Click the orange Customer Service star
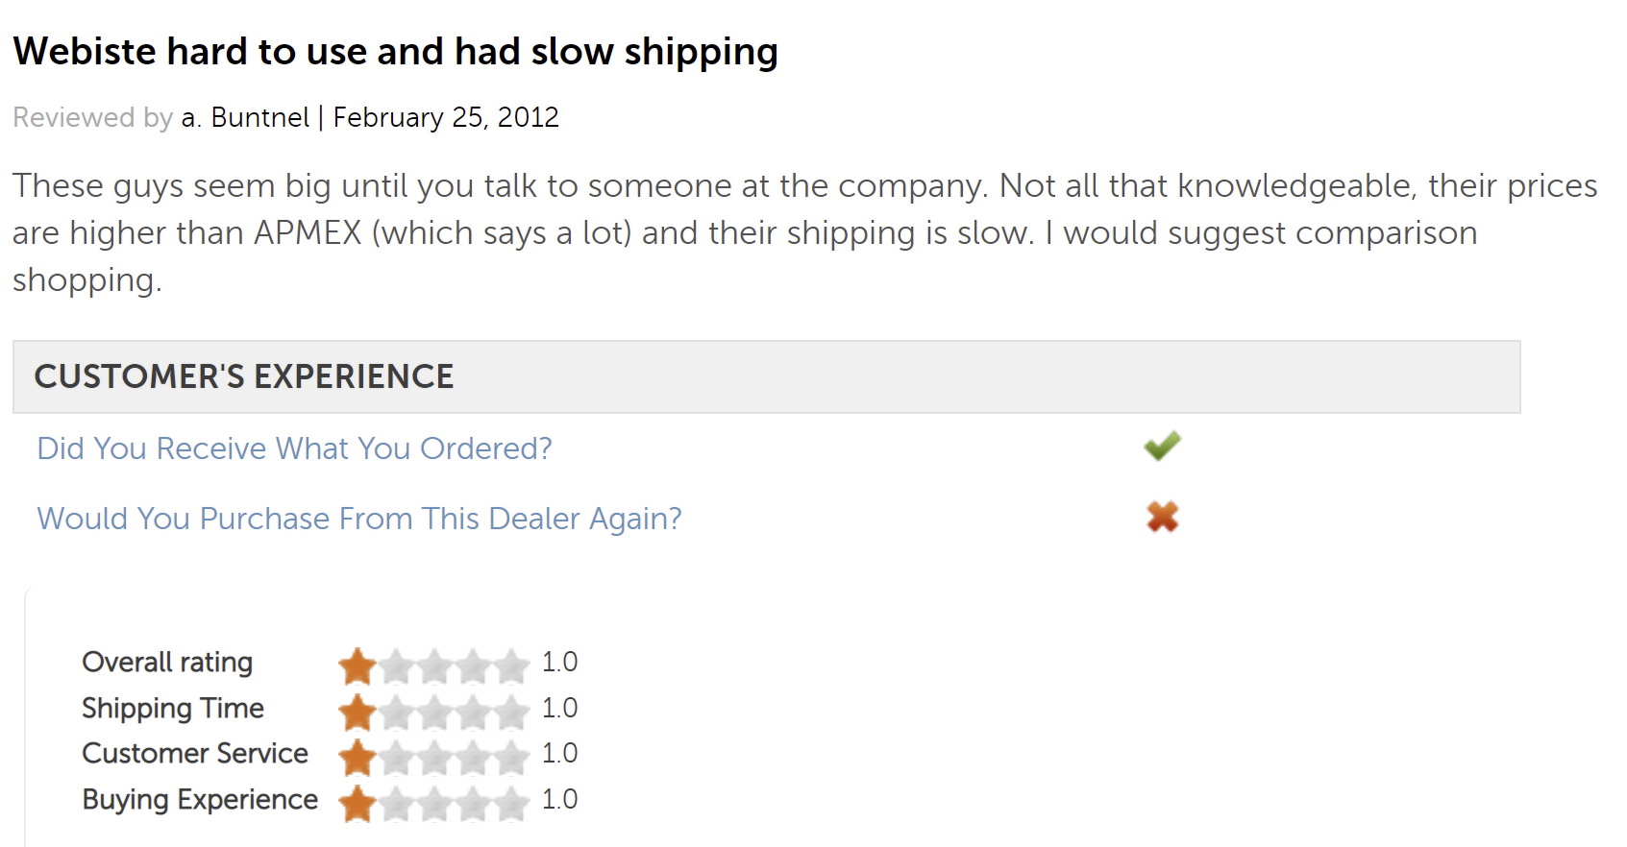This screenshot has height=847, width=1627. coord(357,757)
